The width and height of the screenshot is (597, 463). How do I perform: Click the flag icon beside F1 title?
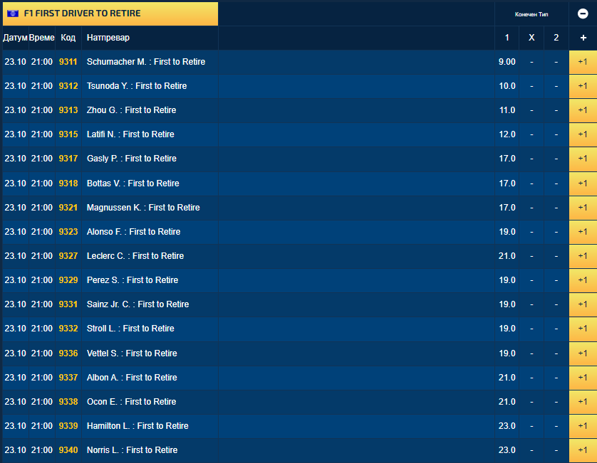[13, 14]
